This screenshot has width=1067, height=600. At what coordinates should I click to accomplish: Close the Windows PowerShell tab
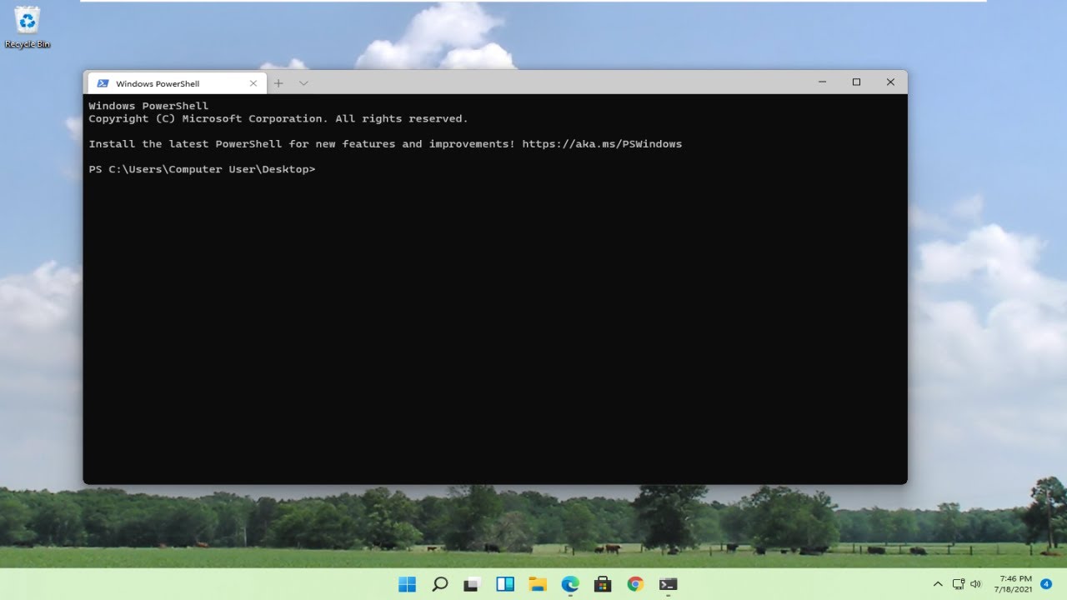tap(253, 83)
